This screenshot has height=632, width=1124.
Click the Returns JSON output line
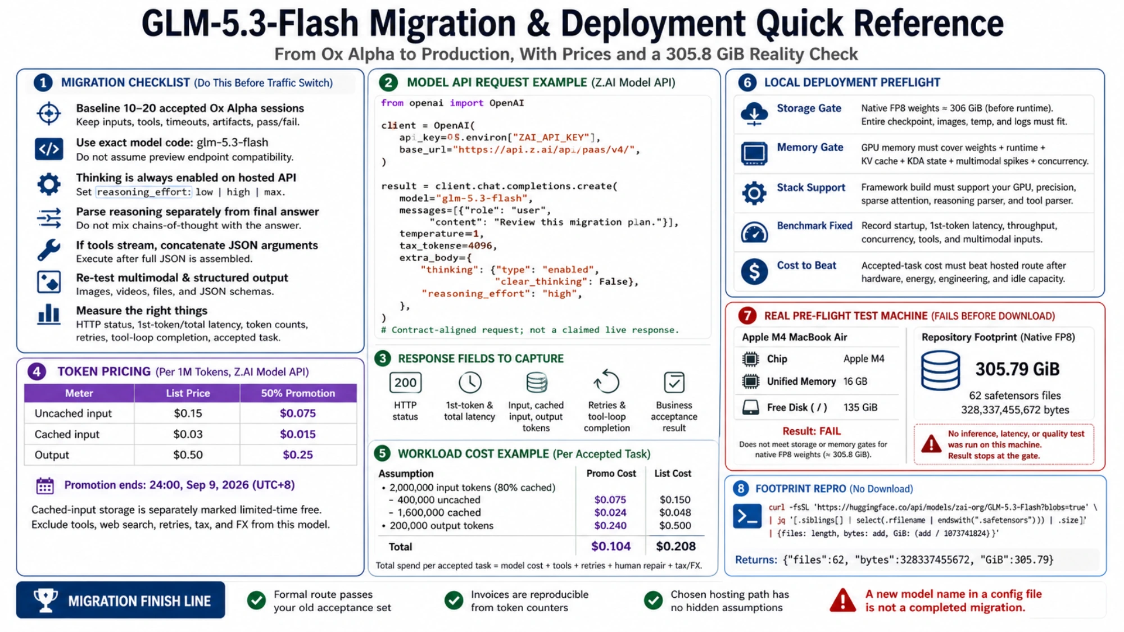[x=894, y=560]
